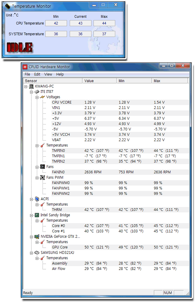
Task: Click the Value column header
Action: point(100,81)
